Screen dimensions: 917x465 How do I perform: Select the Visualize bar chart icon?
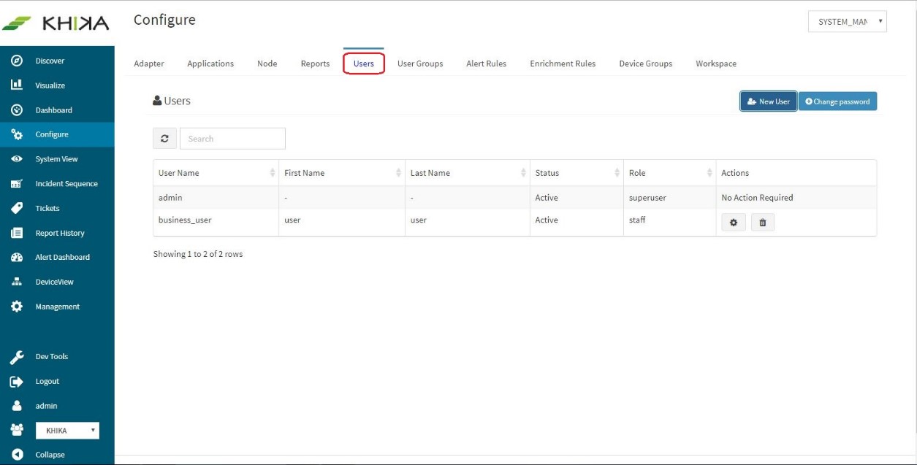coord(15,85)
